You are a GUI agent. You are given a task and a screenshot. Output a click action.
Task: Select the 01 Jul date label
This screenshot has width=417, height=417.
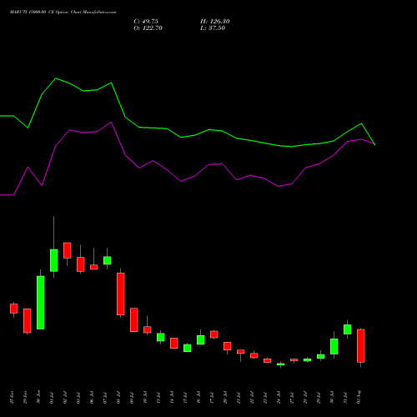coord(52,397)
